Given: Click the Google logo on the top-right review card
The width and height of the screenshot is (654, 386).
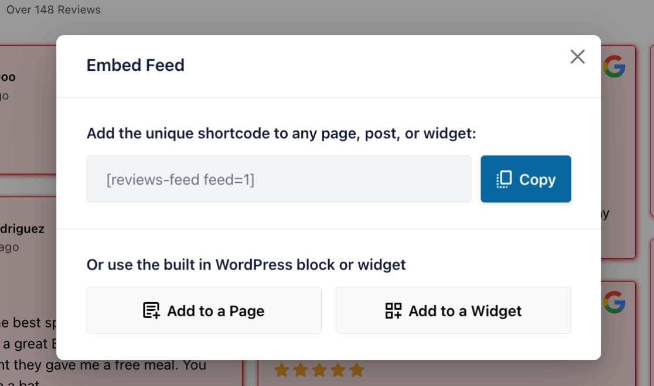Looking at the screenshot, I should (615, 66).
